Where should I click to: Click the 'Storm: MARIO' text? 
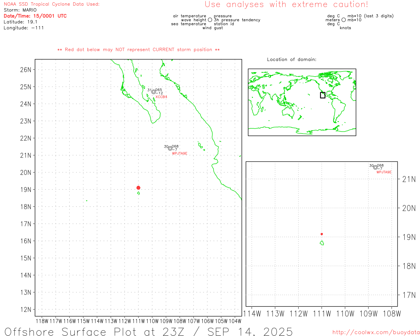click(x=20, y=10)
